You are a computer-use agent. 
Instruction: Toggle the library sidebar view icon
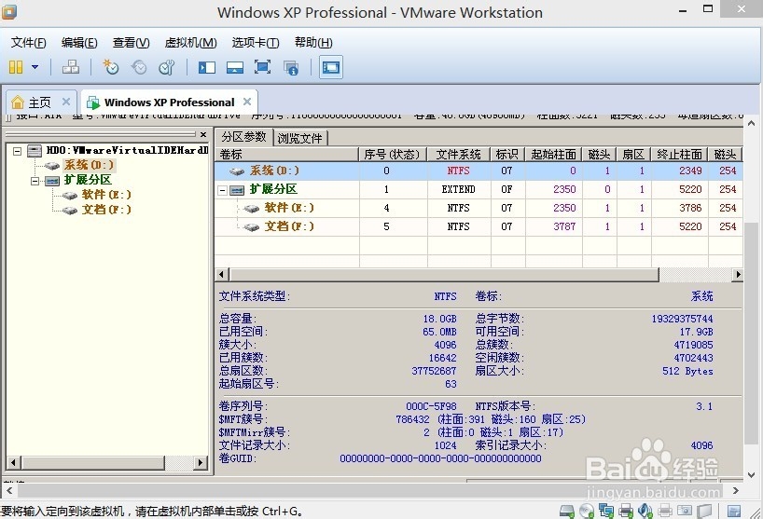pyautogui.click(x=207, y=67)
